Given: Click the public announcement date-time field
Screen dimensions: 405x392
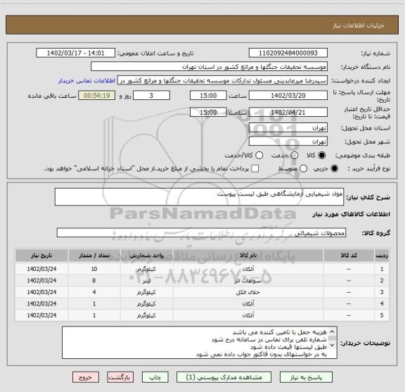Looking at the screenshot, I should tap(75, 53).
